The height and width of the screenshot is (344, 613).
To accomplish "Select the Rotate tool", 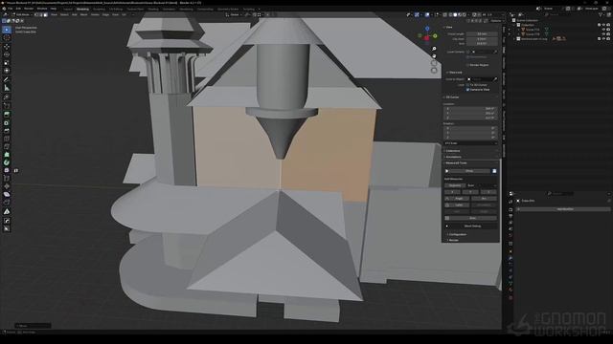I will [7, 54].
